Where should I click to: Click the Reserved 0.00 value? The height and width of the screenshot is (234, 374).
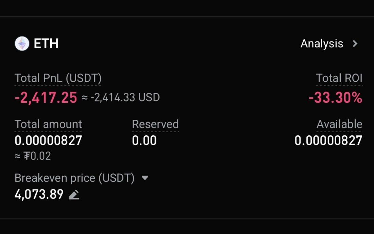[144, 140]
